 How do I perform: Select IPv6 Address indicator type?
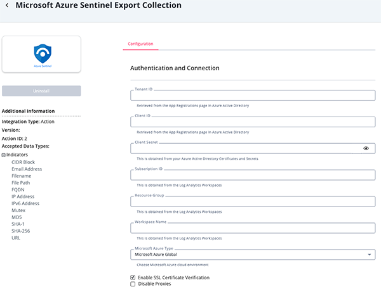pyautogui.click(x=25, y=203)
